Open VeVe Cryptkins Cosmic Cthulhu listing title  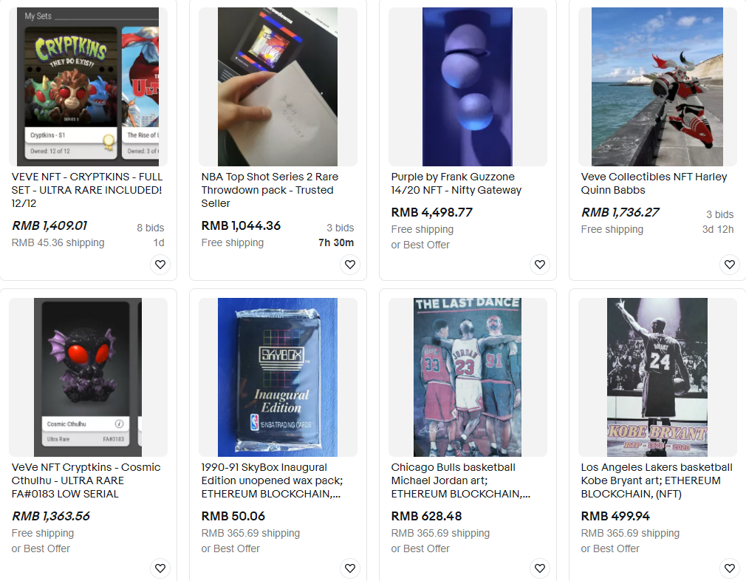pyautogui.click(x=86, y=480)
